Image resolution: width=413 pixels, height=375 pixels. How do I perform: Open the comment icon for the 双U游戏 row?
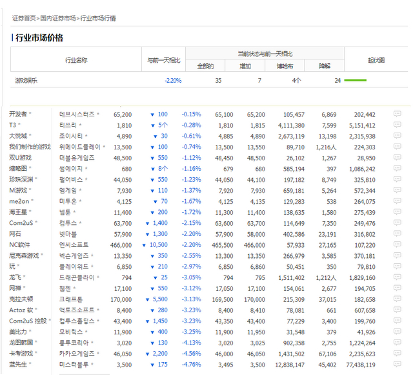[398, 157]
